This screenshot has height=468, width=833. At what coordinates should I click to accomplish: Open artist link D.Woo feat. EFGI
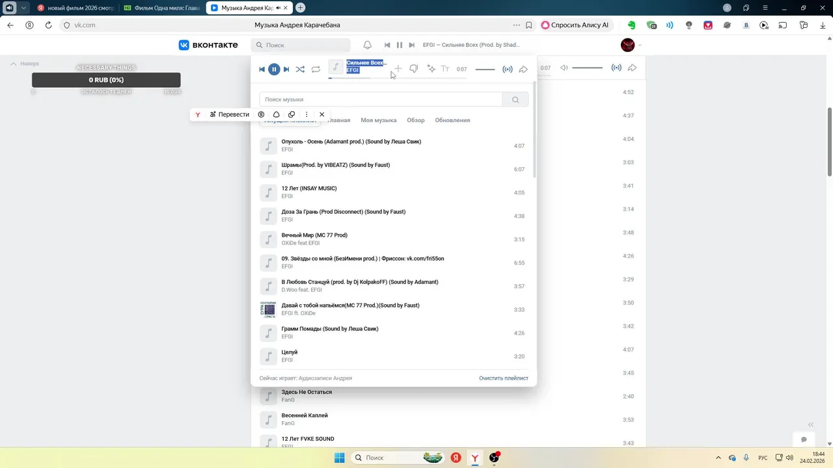pos(301,290)
